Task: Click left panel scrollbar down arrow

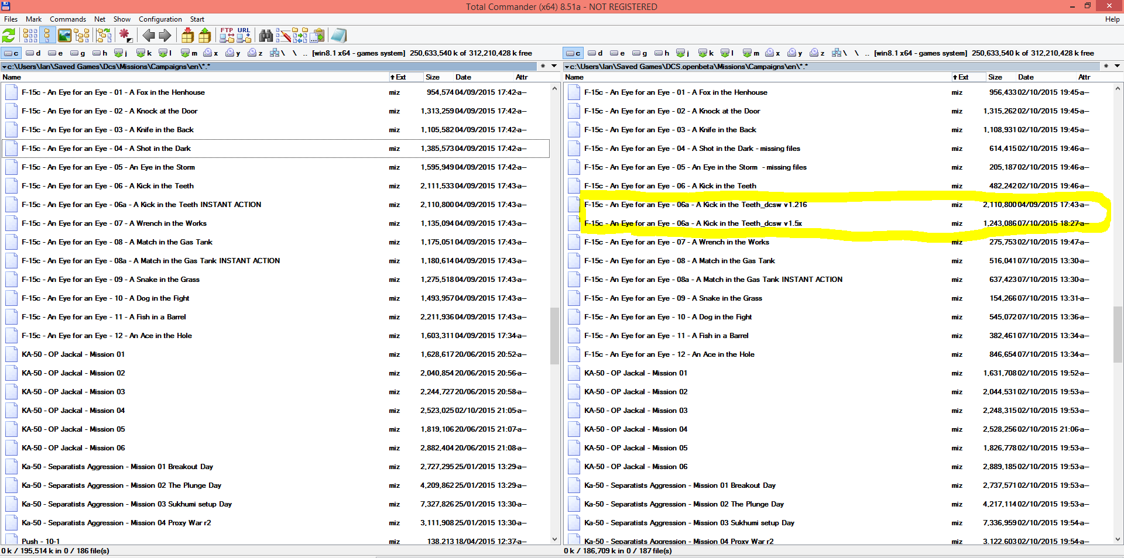Action: click(x=554, y=539)
